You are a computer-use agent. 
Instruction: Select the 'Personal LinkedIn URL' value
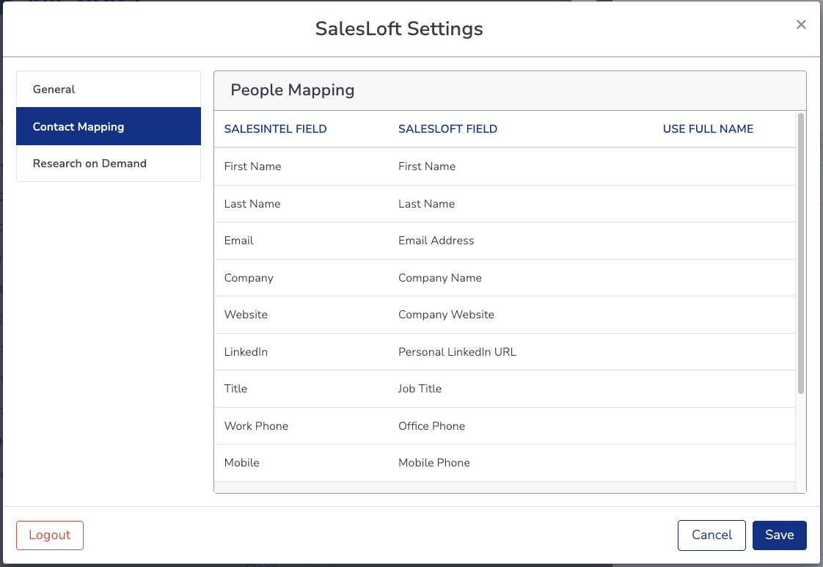tap(457, 352)
